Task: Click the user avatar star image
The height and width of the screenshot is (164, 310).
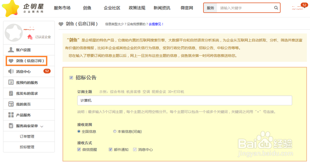Action: coord(14,33)
